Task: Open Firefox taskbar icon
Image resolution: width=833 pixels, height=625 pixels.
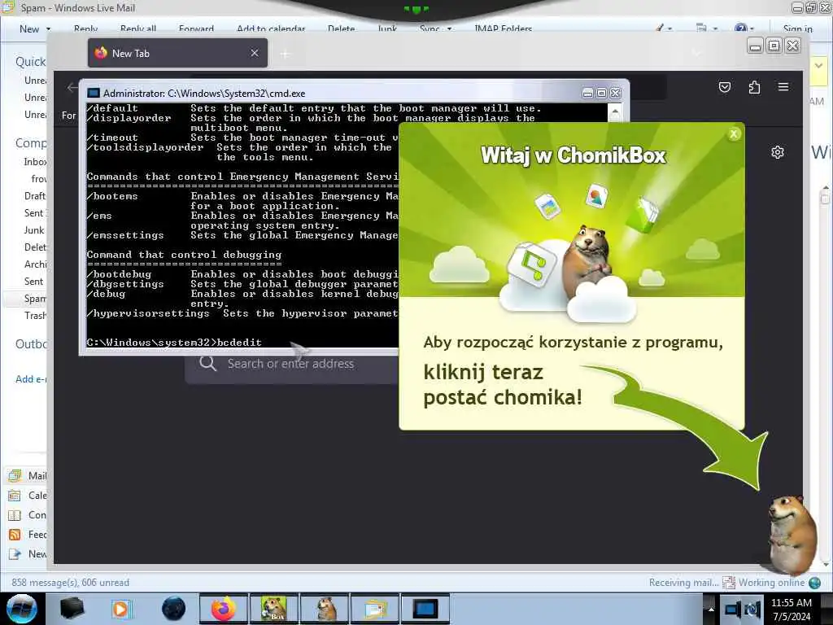Action: [x=223, y=609]
